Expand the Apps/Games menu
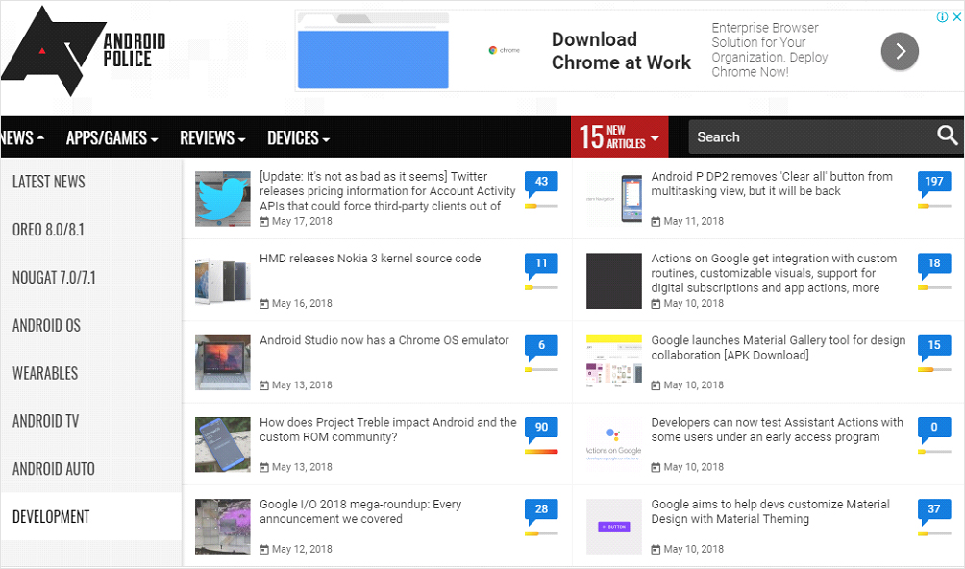The width and height of the screenshot is (965, 569). pyautogui.click(x=111, y=138)
